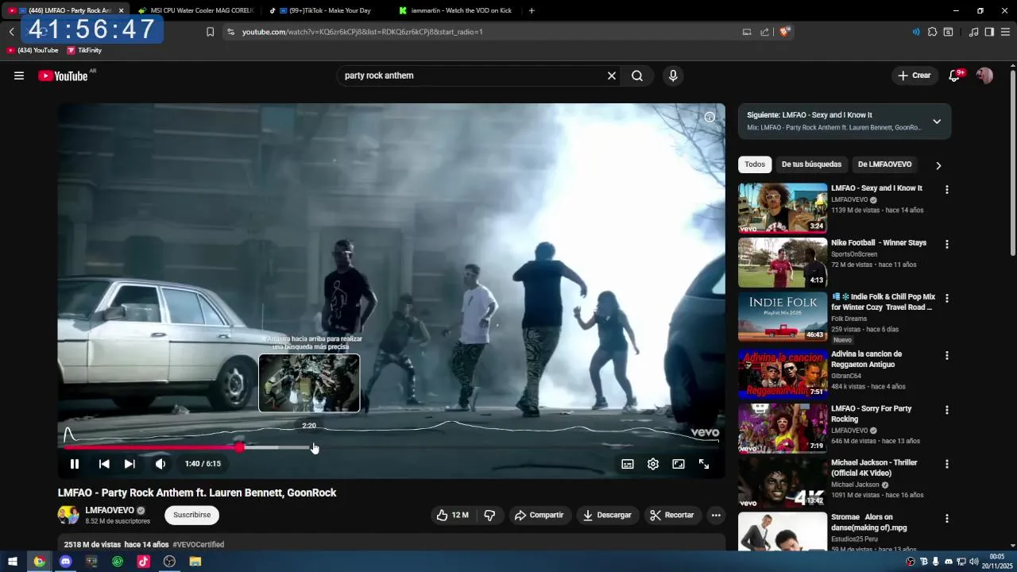The width and height of the screenshot is (1017, 572).
Task: Click the Descargar download button
Action: click(607, 515)
